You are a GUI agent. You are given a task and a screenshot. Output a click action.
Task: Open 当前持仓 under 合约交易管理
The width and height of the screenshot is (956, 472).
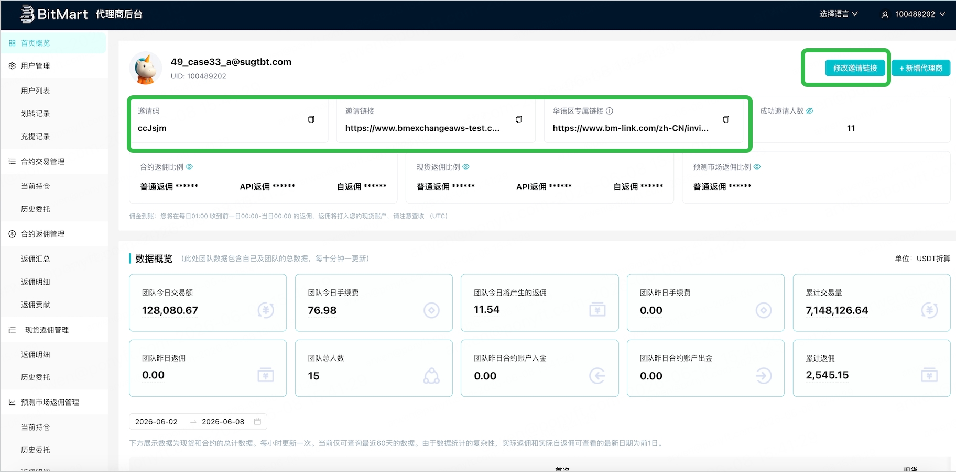(x=36, y=186)
